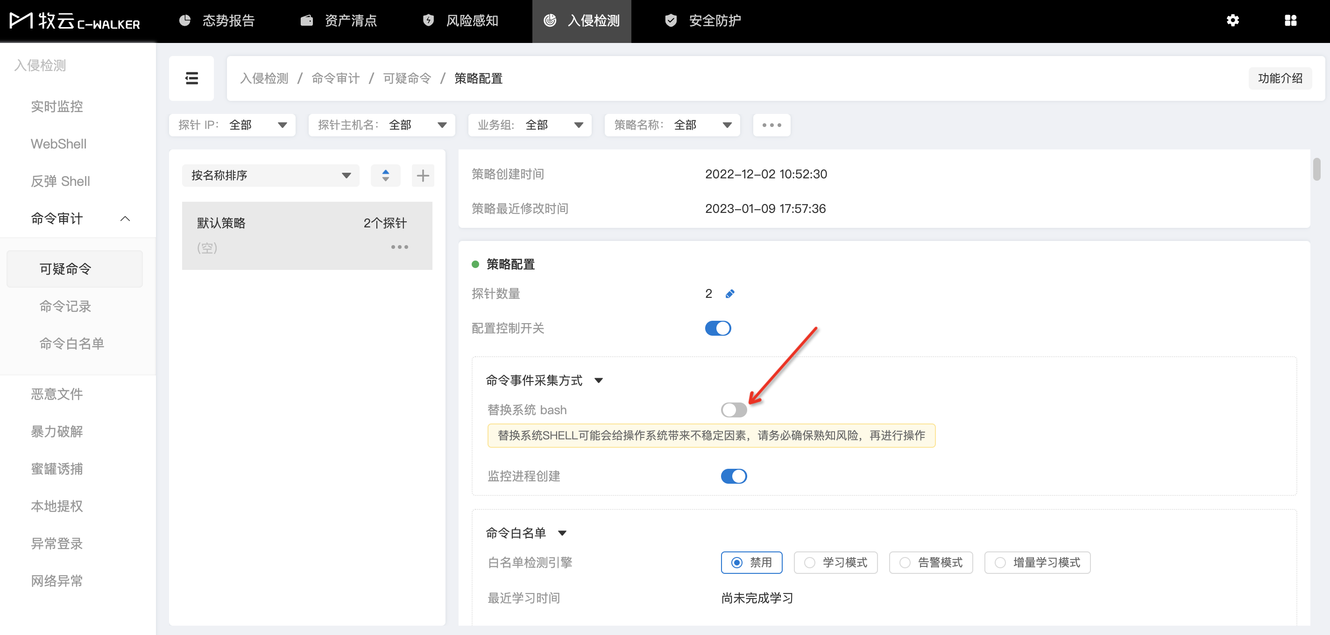Click the 功能介绍 button
The image size is (1330, 635).
point(1280,78)
